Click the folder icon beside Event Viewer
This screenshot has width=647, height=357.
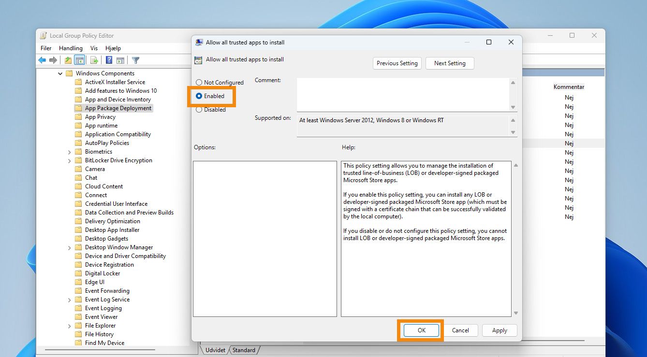point(78,317)
